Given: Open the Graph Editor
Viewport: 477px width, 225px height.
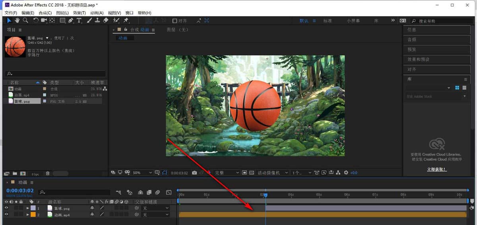Looking at the screenshot, I should tap(169, 192).
